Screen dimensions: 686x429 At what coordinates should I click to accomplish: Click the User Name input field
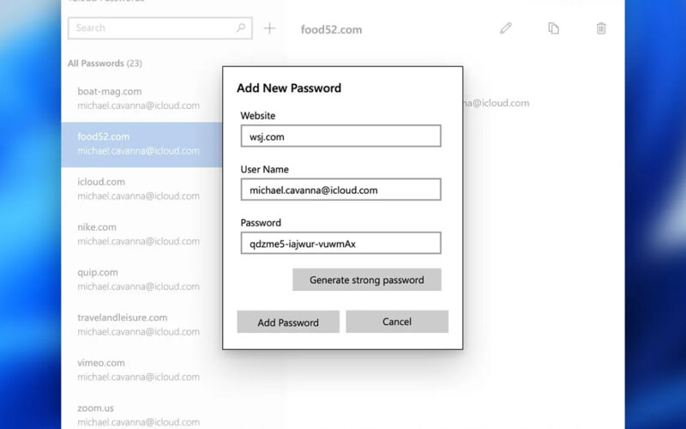(x=340, y=190)
